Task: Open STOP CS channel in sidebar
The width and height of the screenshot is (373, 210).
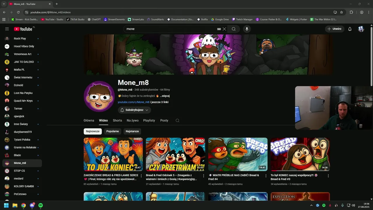Action: point(22,171)
